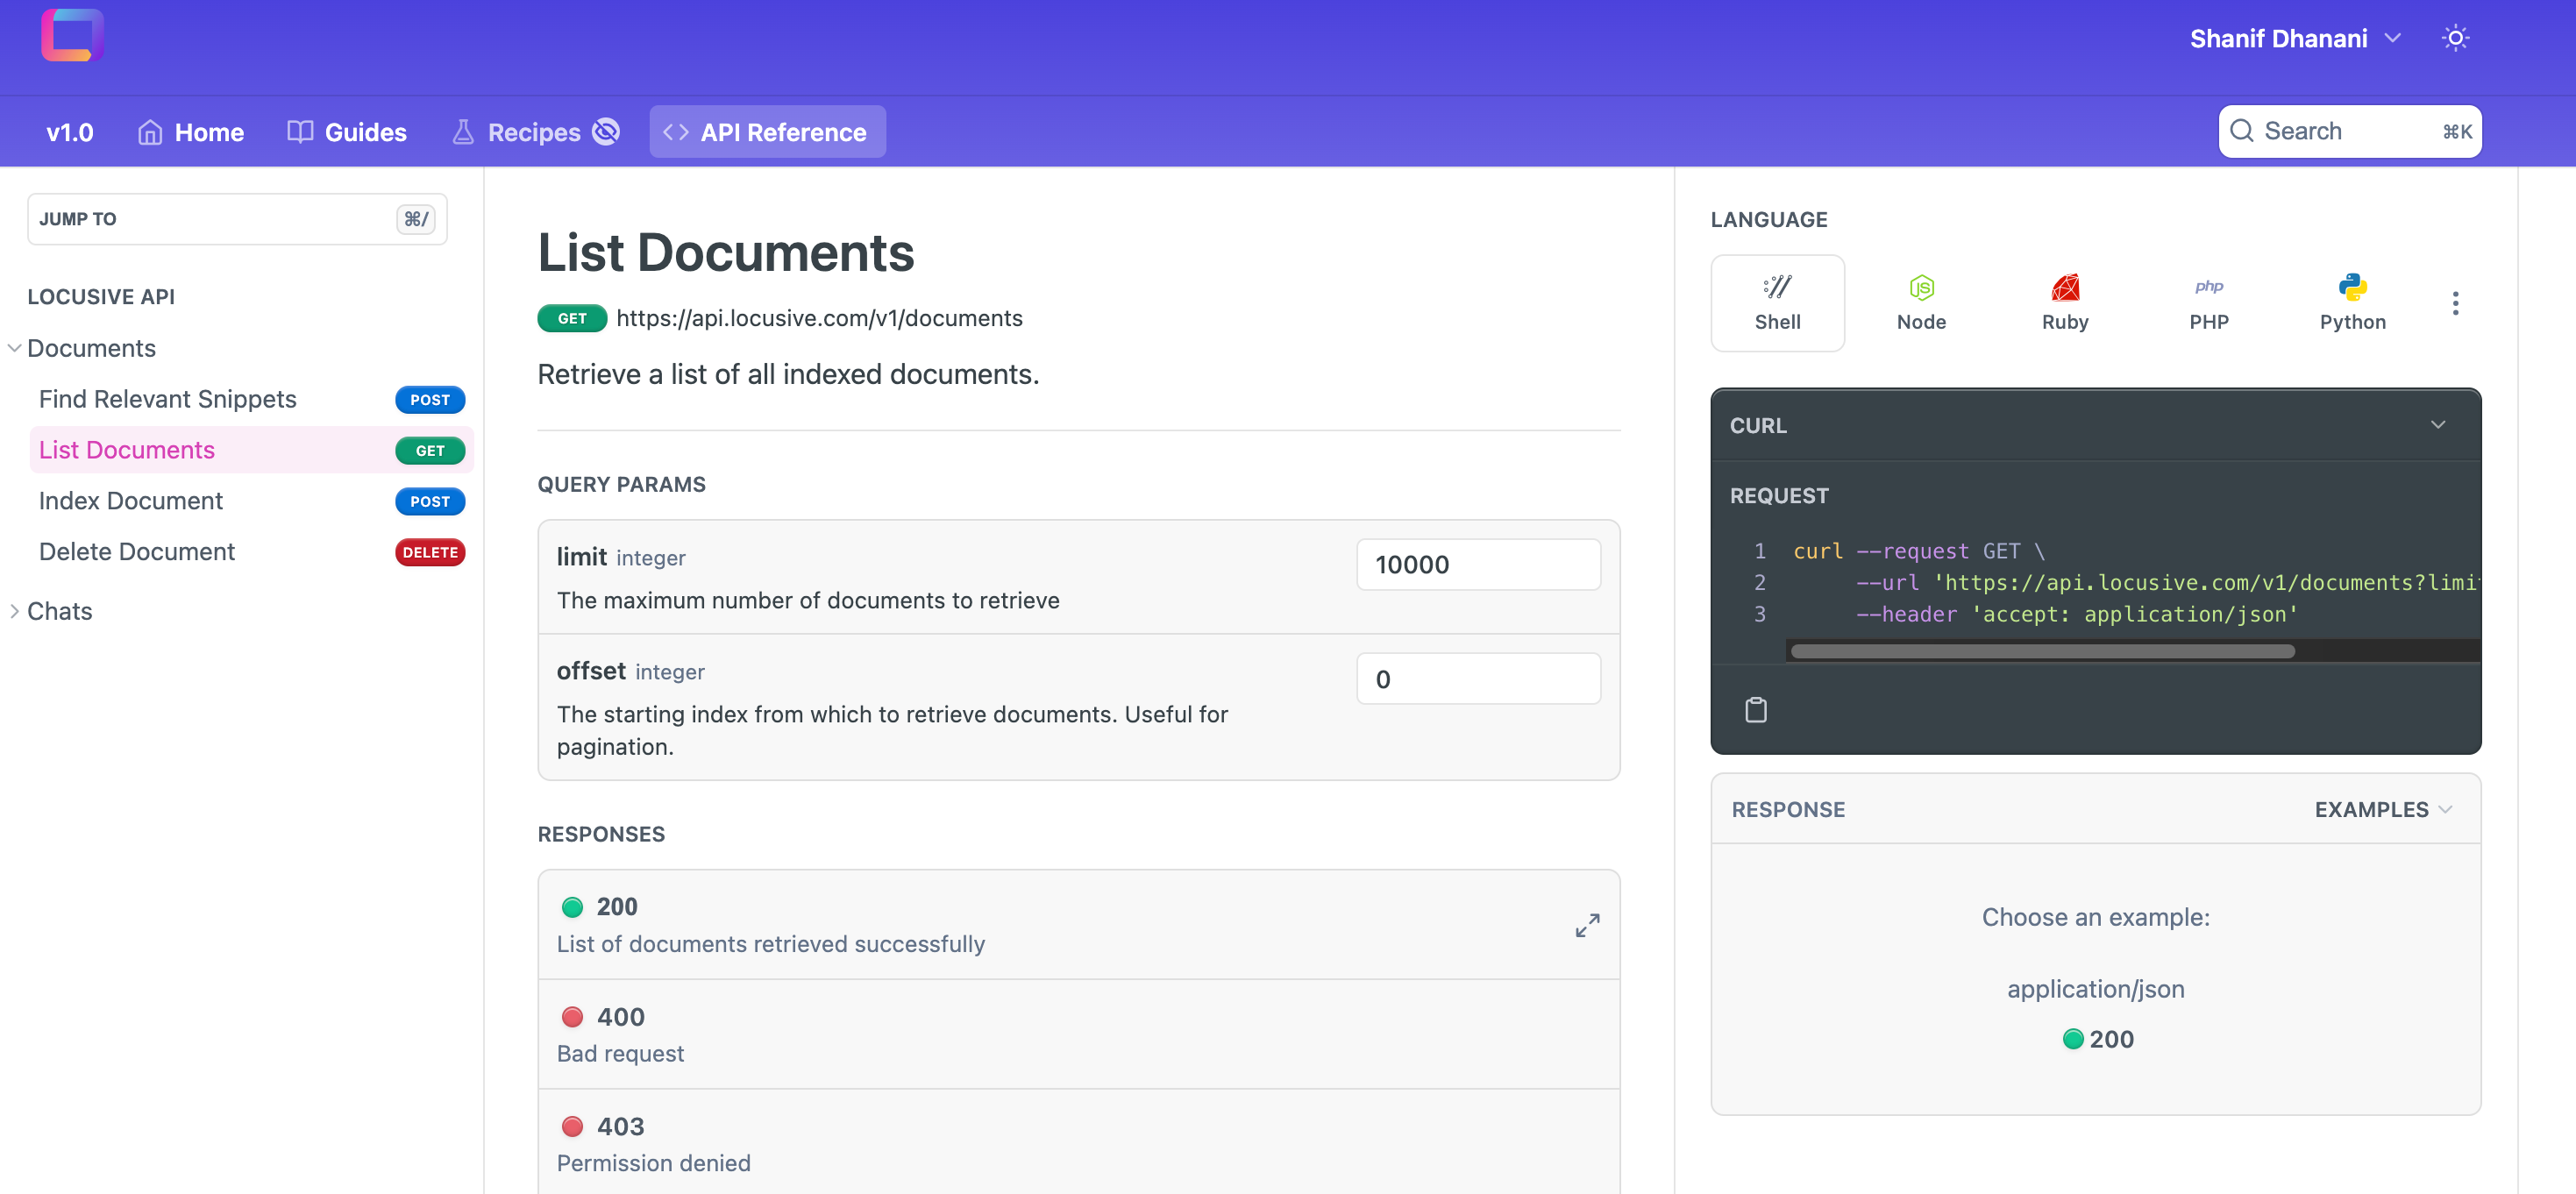Click the "application/json" example label
Image resolution: width=2576 pixels, height=1194 pixels.
pyautogui.click(x=2095, y=989)
